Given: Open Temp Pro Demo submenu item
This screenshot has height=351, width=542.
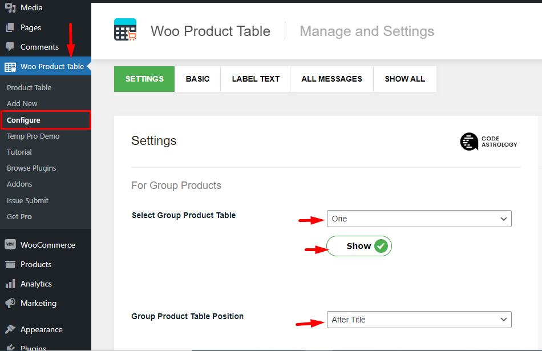Looking at the screenshot, I should click(33, 136).
